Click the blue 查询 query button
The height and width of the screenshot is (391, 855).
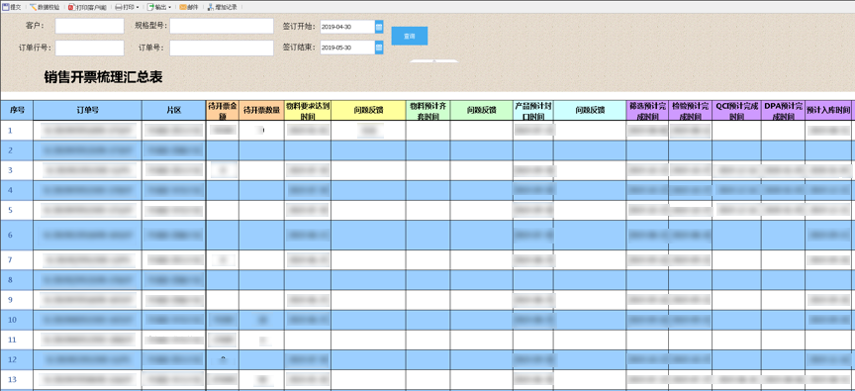[410, 36]
